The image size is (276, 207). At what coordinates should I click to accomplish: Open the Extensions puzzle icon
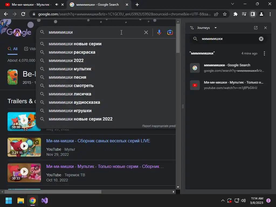(235, 14)
